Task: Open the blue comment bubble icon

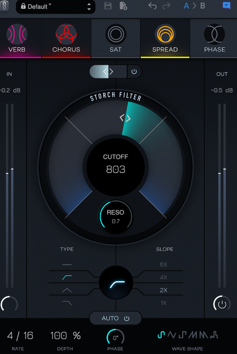Action: tap(226, 6)
